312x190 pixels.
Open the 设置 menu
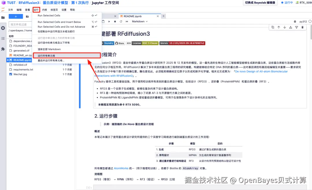64,10
